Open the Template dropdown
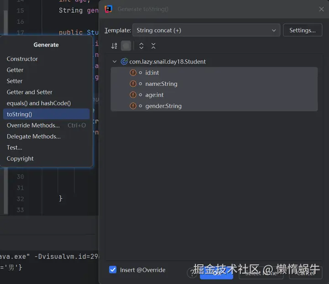 [x=206, y=31]
